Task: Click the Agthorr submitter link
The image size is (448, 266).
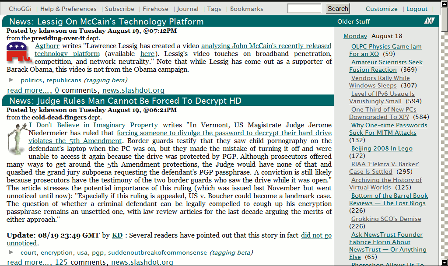Action: point(47,45)
